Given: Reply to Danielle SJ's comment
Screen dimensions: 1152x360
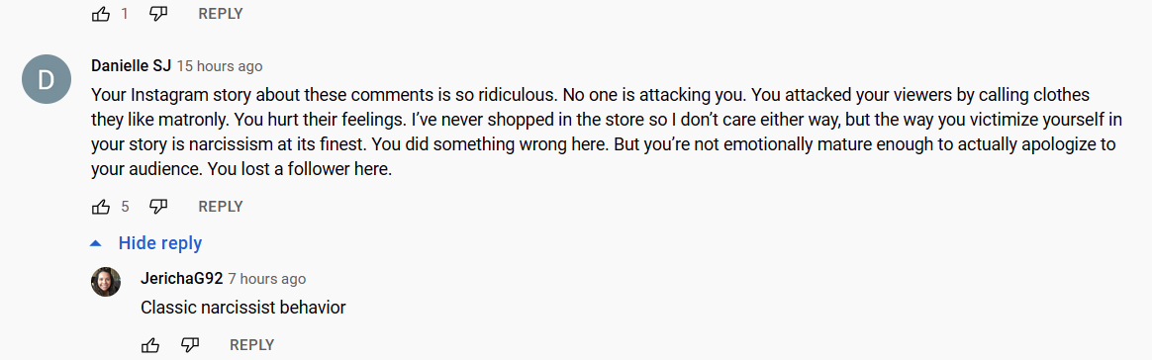Looking at the screenshot, I should (221, 207).
